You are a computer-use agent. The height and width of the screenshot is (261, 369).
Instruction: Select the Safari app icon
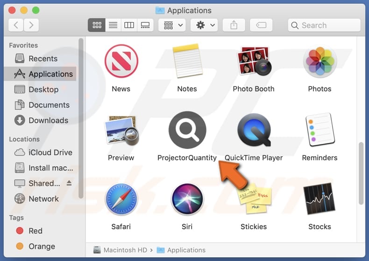click(121, 199)
